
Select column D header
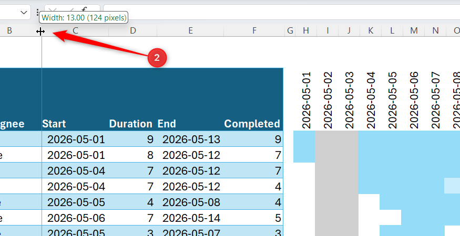pyautogui.click(x=133, y=30)
